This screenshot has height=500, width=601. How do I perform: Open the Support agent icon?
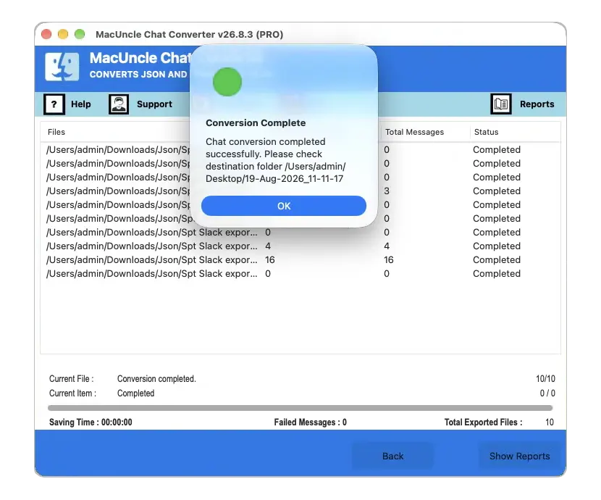(119, 104)
